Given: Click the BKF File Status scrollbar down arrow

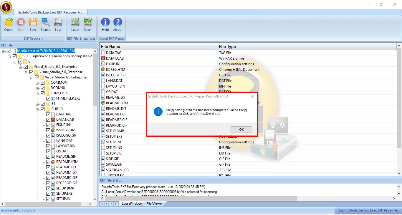Looking at the screenshot, I should [x=399, y=193].
